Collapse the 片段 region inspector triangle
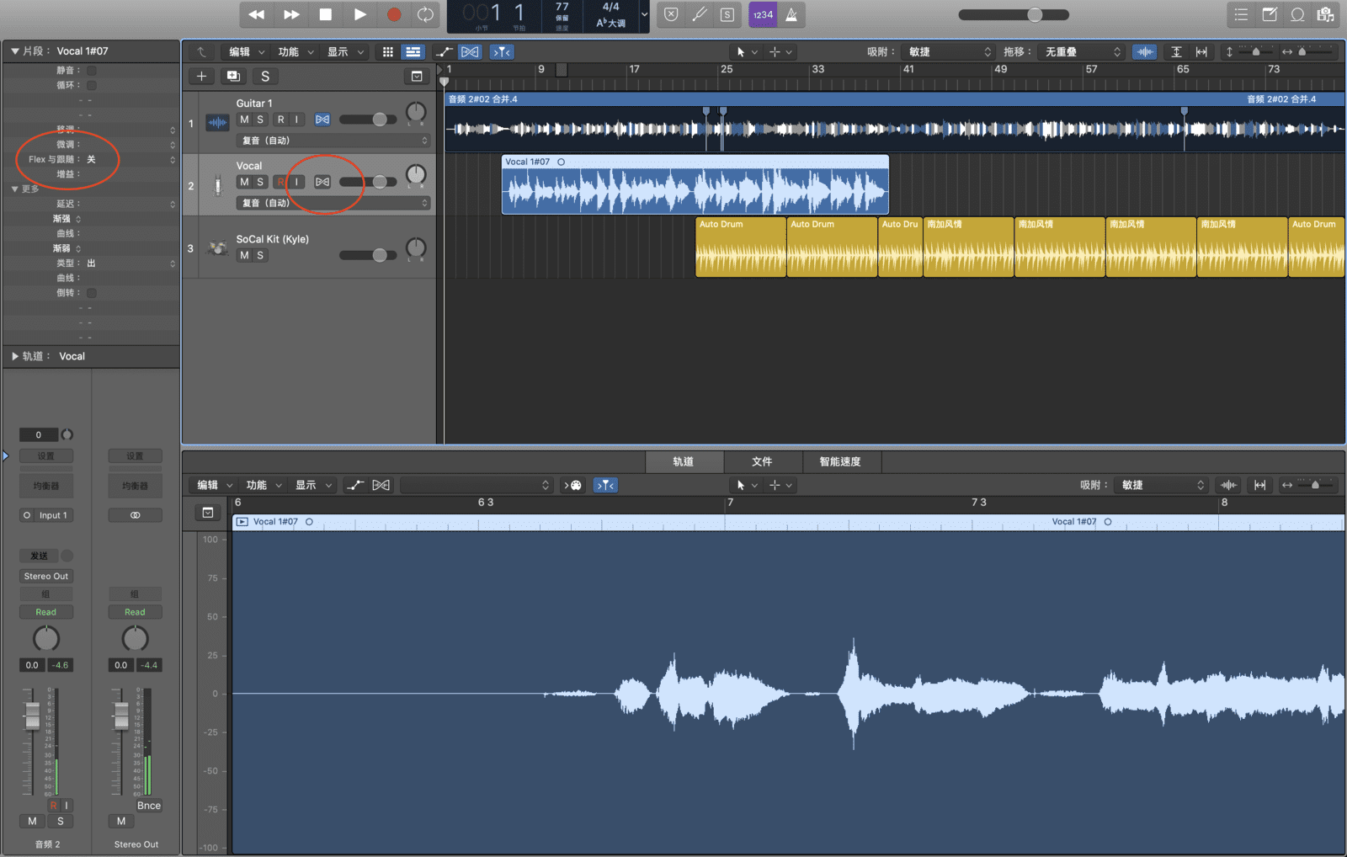The image size is (1347, 857). [14, 51]
